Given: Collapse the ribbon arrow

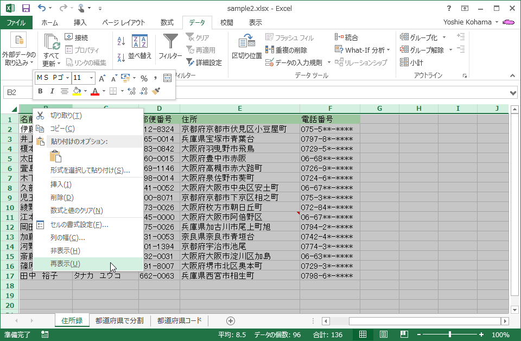Looking at the screenshot, I should pos(513,76).
